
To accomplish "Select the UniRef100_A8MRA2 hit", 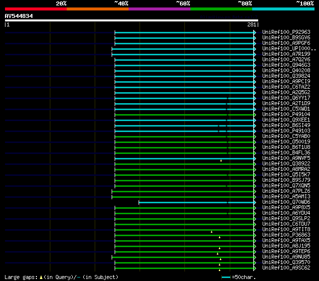I will point(286,169).
